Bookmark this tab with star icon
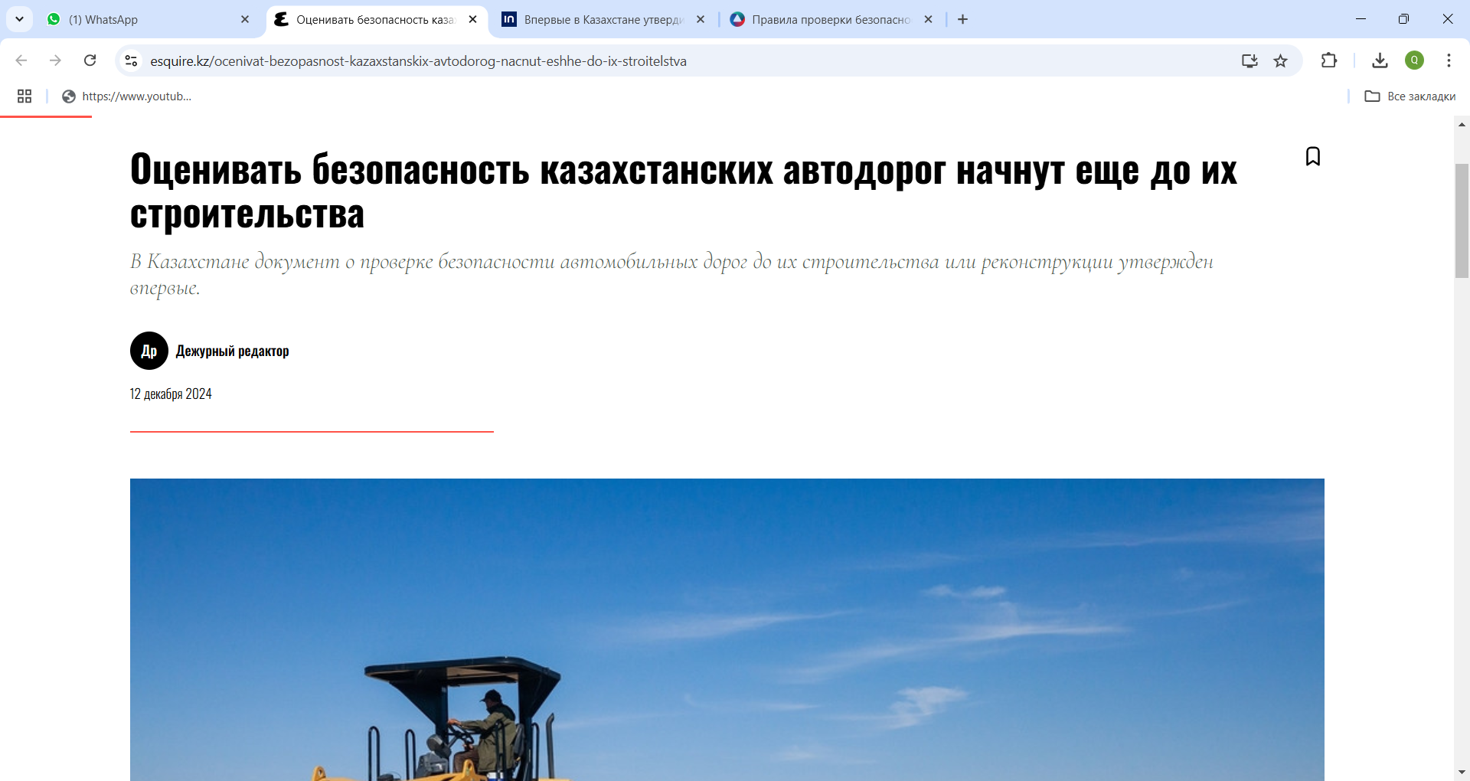The height and width of the screenshot is (781, 1470). [1280, 60]
